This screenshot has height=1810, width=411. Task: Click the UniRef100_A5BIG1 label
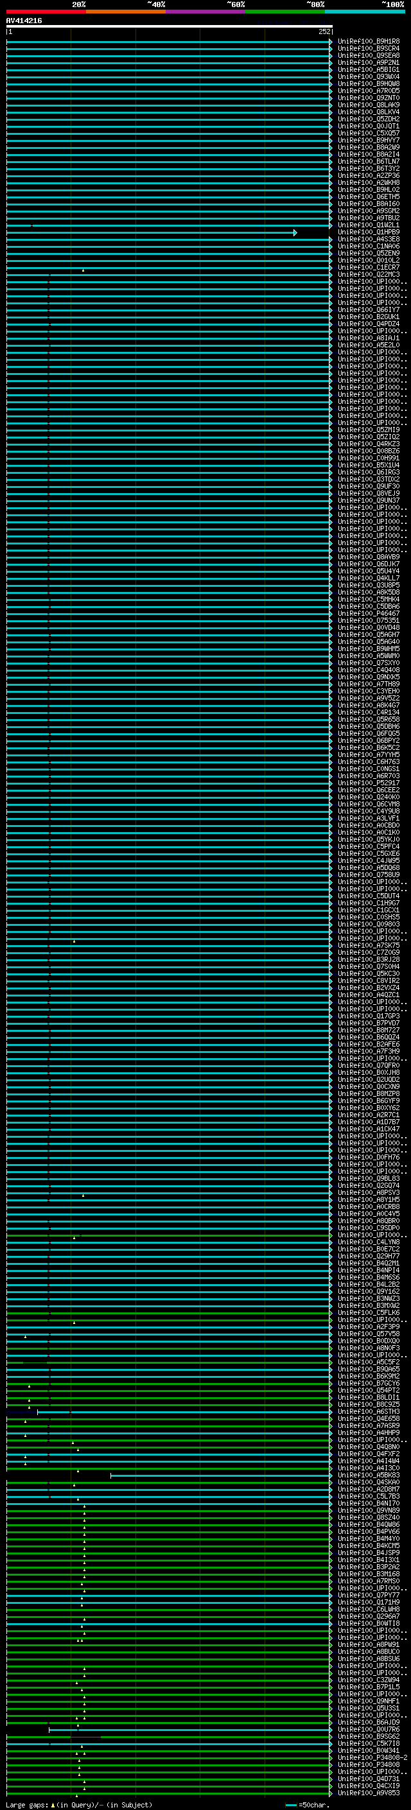click(369, 69)
